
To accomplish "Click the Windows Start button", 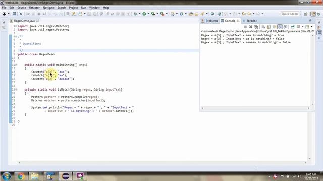I will point(6,176).
